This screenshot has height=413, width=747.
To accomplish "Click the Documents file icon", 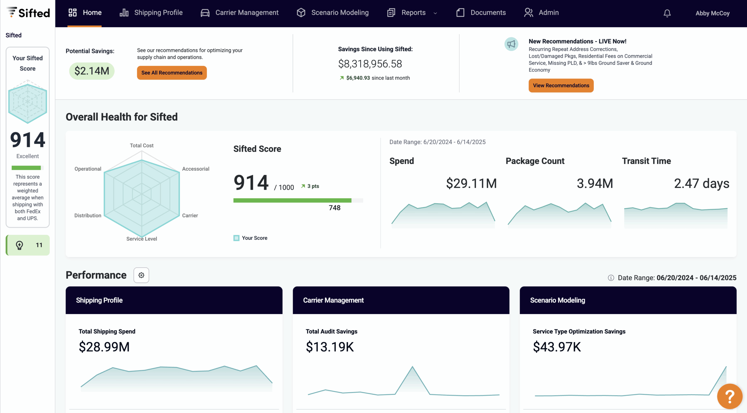I will coord(460,13).
